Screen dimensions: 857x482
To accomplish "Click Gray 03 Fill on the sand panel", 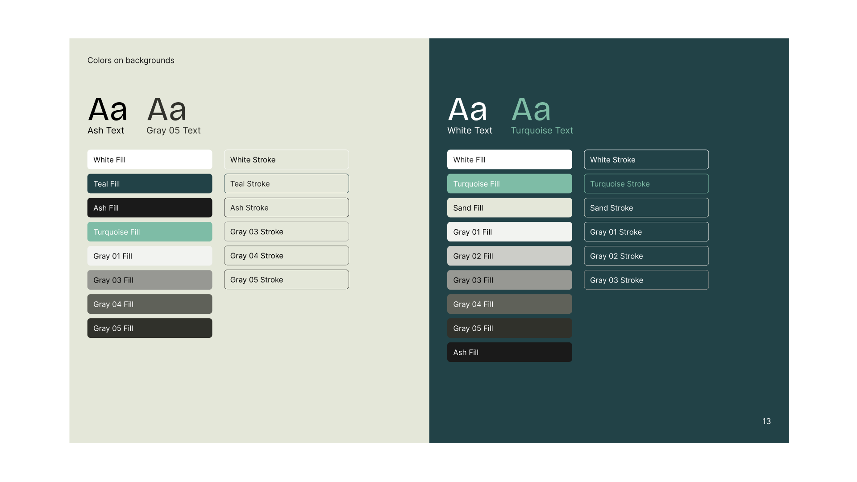I will (x=150, y=280).
